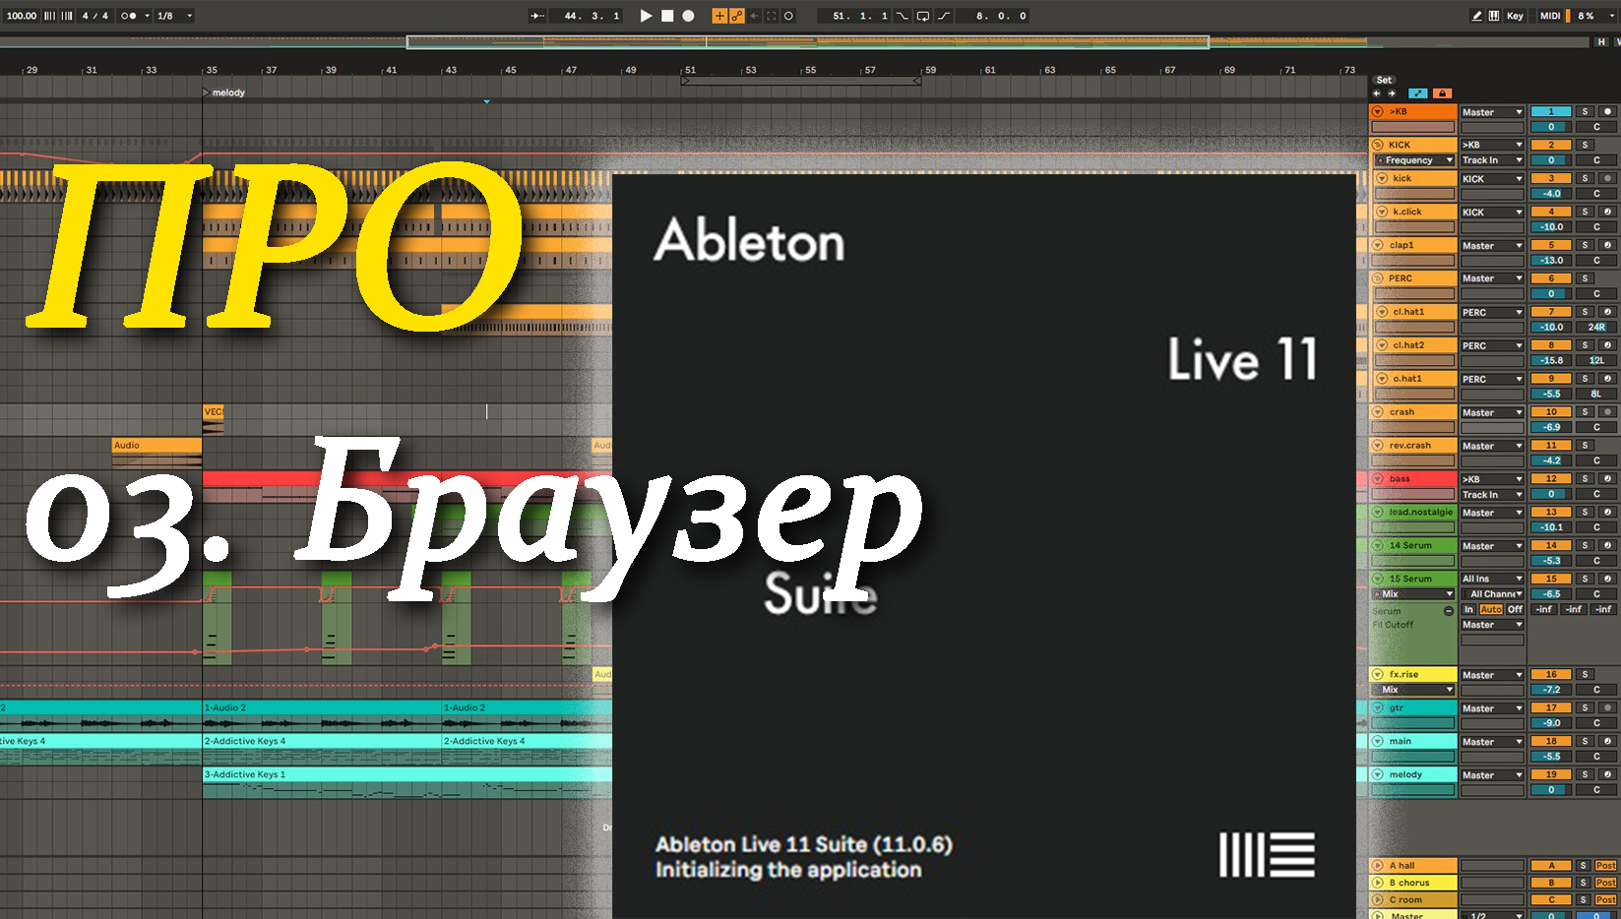This screenshot has height=919, width=1621.
Task: Solo the bass track
Action: [1585, 479]
